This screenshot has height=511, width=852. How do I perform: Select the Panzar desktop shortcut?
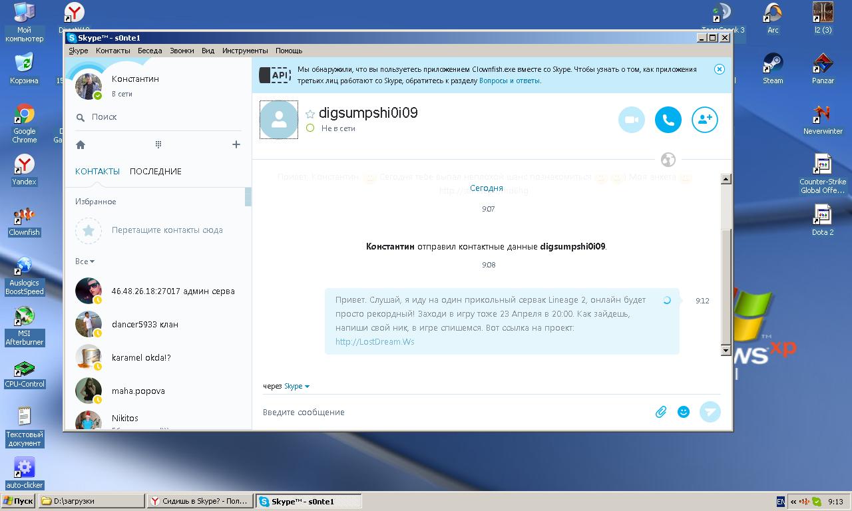[x=823, y=69]
